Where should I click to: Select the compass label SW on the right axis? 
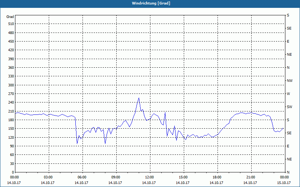(289, 107)
